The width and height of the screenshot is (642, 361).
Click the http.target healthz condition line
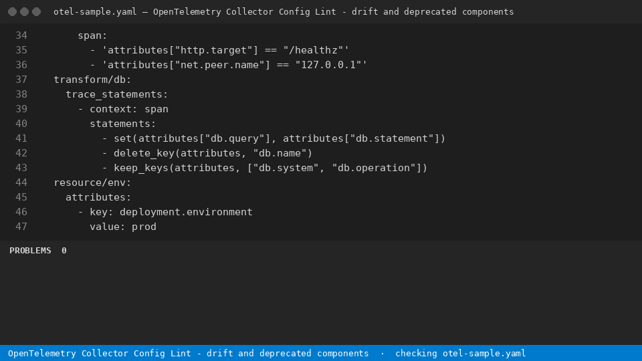(219, 50)
